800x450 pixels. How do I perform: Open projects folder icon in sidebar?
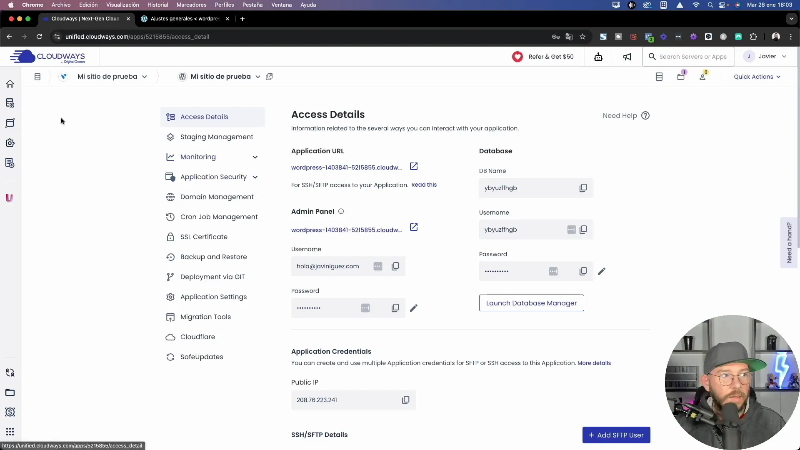(10, 392)
